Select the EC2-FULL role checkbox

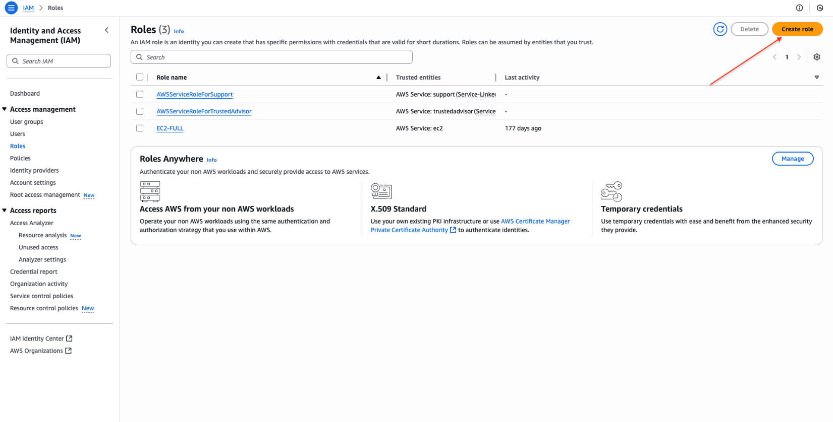[140, 128]
